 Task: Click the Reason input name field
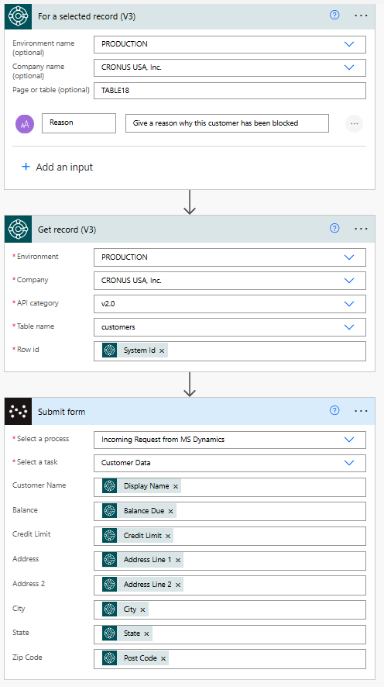click(x=79, y=123)
